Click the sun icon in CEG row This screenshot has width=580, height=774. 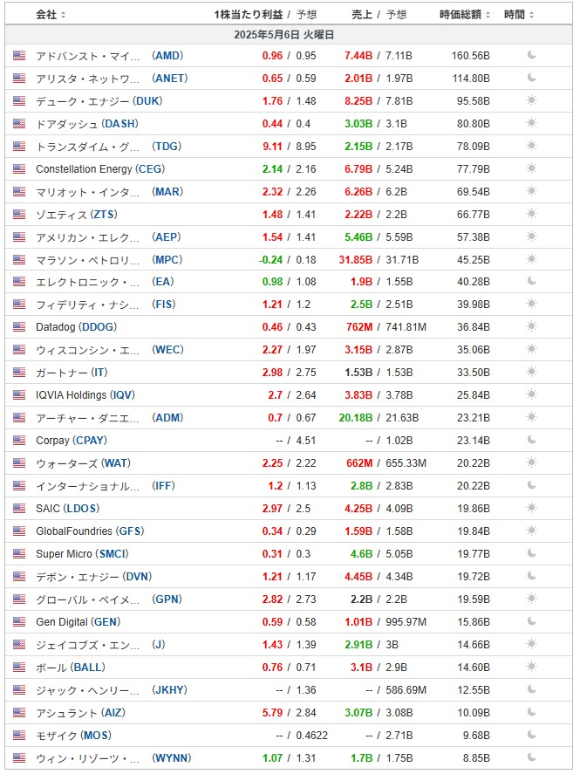[532, 168]
